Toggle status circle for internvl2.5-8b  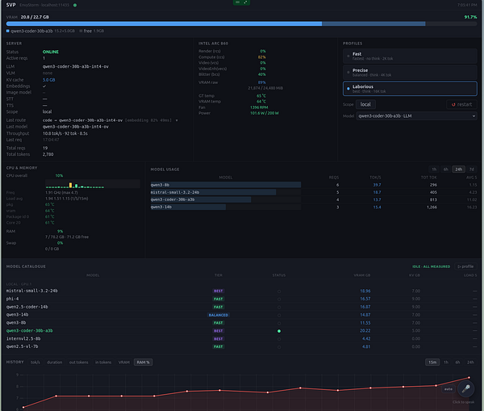[x=279, y=339]
